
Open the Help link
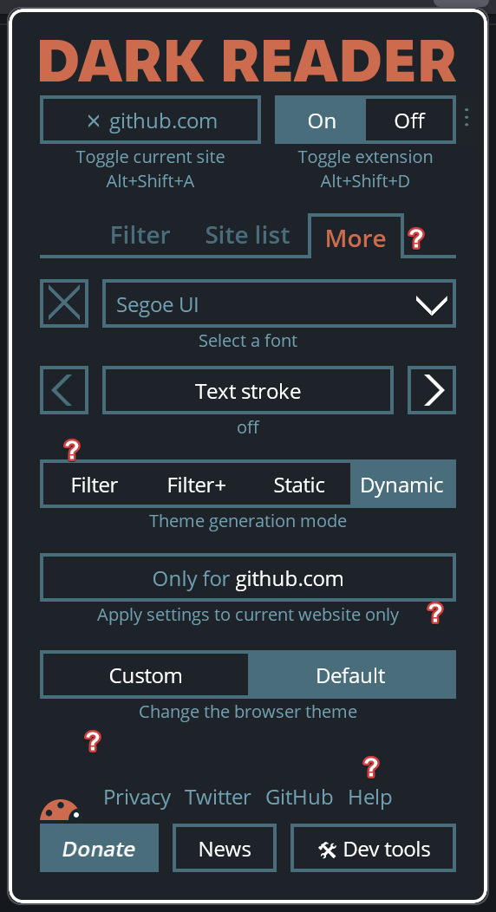(369, 797)
